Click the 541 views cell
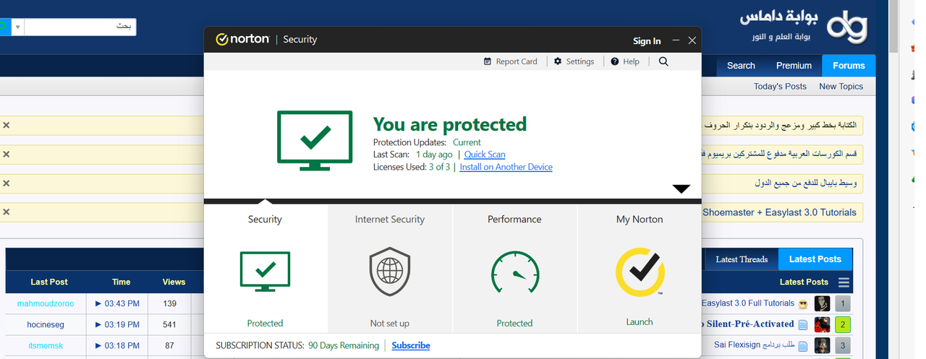 170,324
